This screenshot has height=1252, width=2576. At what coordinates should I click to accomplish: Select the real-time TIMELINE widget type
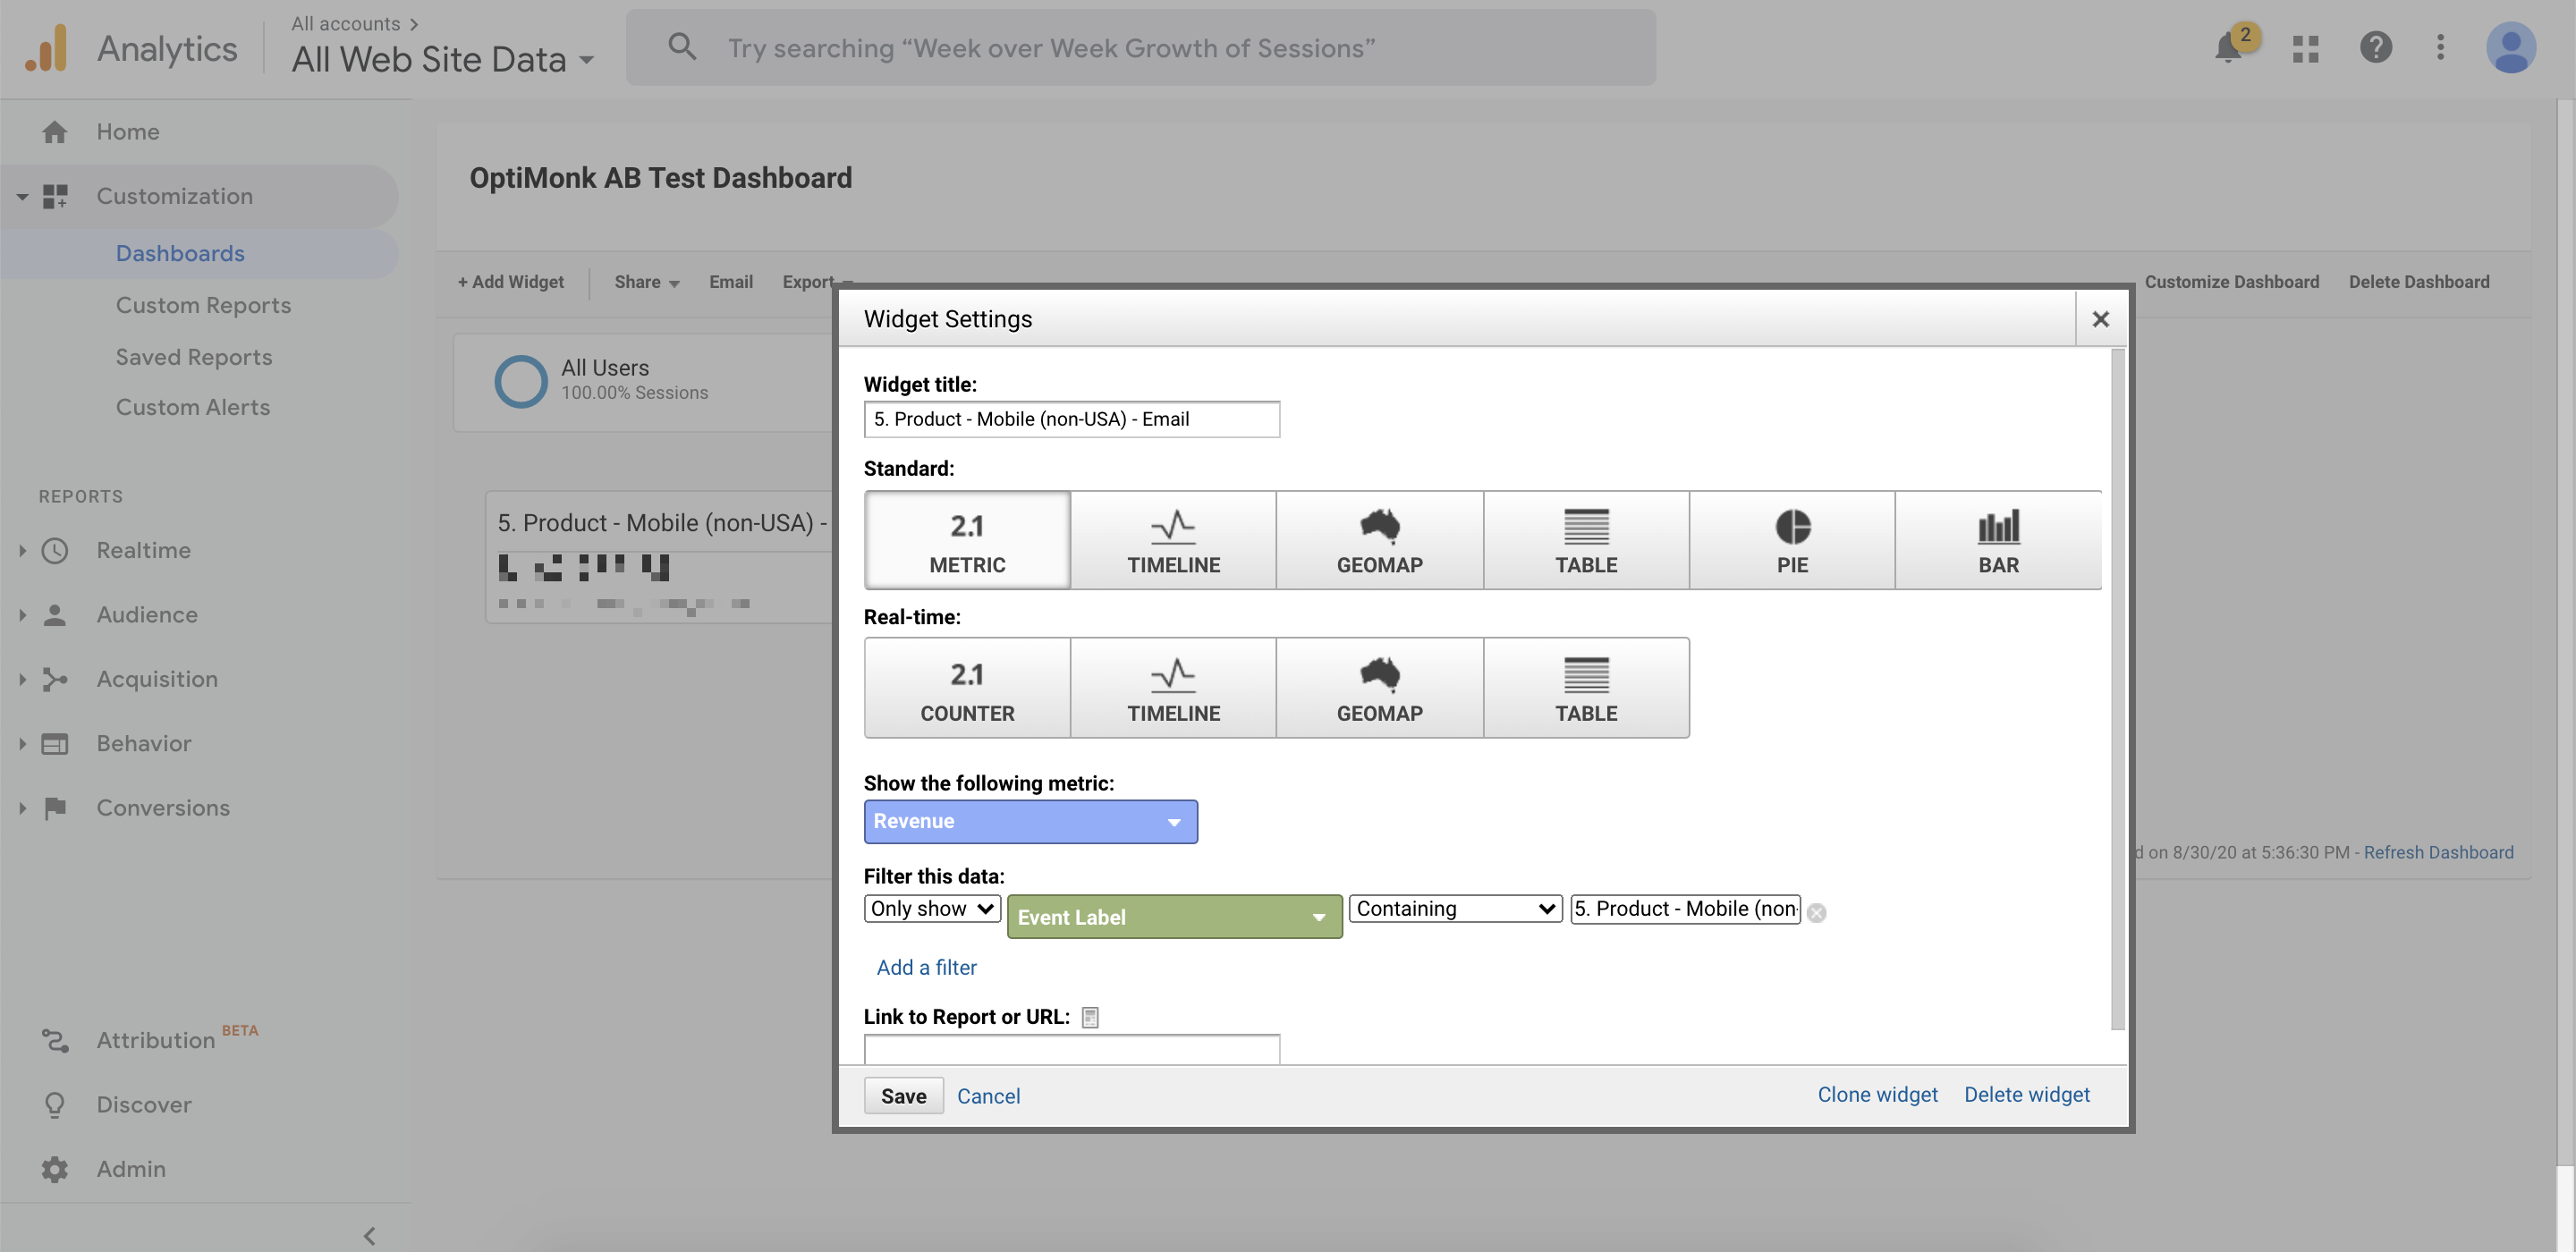click(1173, 688)
